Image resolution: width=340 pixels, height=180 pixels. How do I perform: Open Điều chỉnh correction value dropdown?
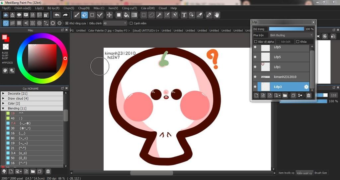coord(115,23)
